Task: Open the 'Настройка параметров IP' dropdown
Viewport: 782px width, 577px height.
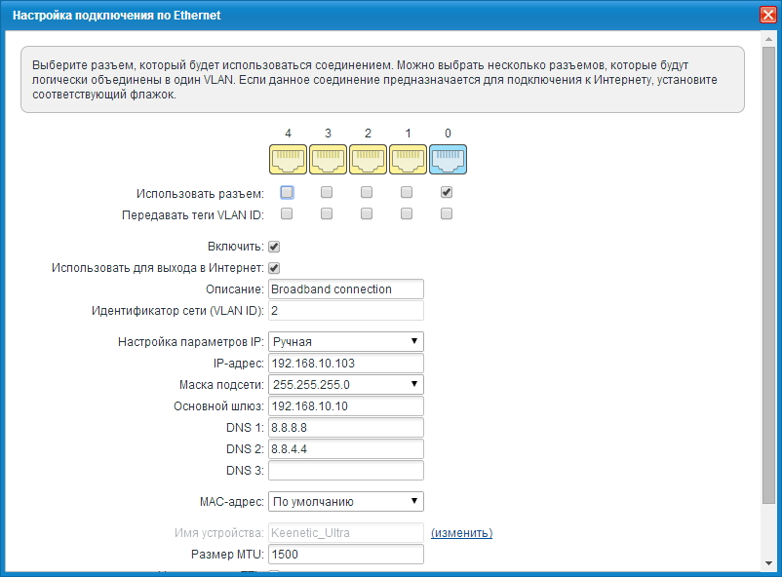Action: point(345,341)
